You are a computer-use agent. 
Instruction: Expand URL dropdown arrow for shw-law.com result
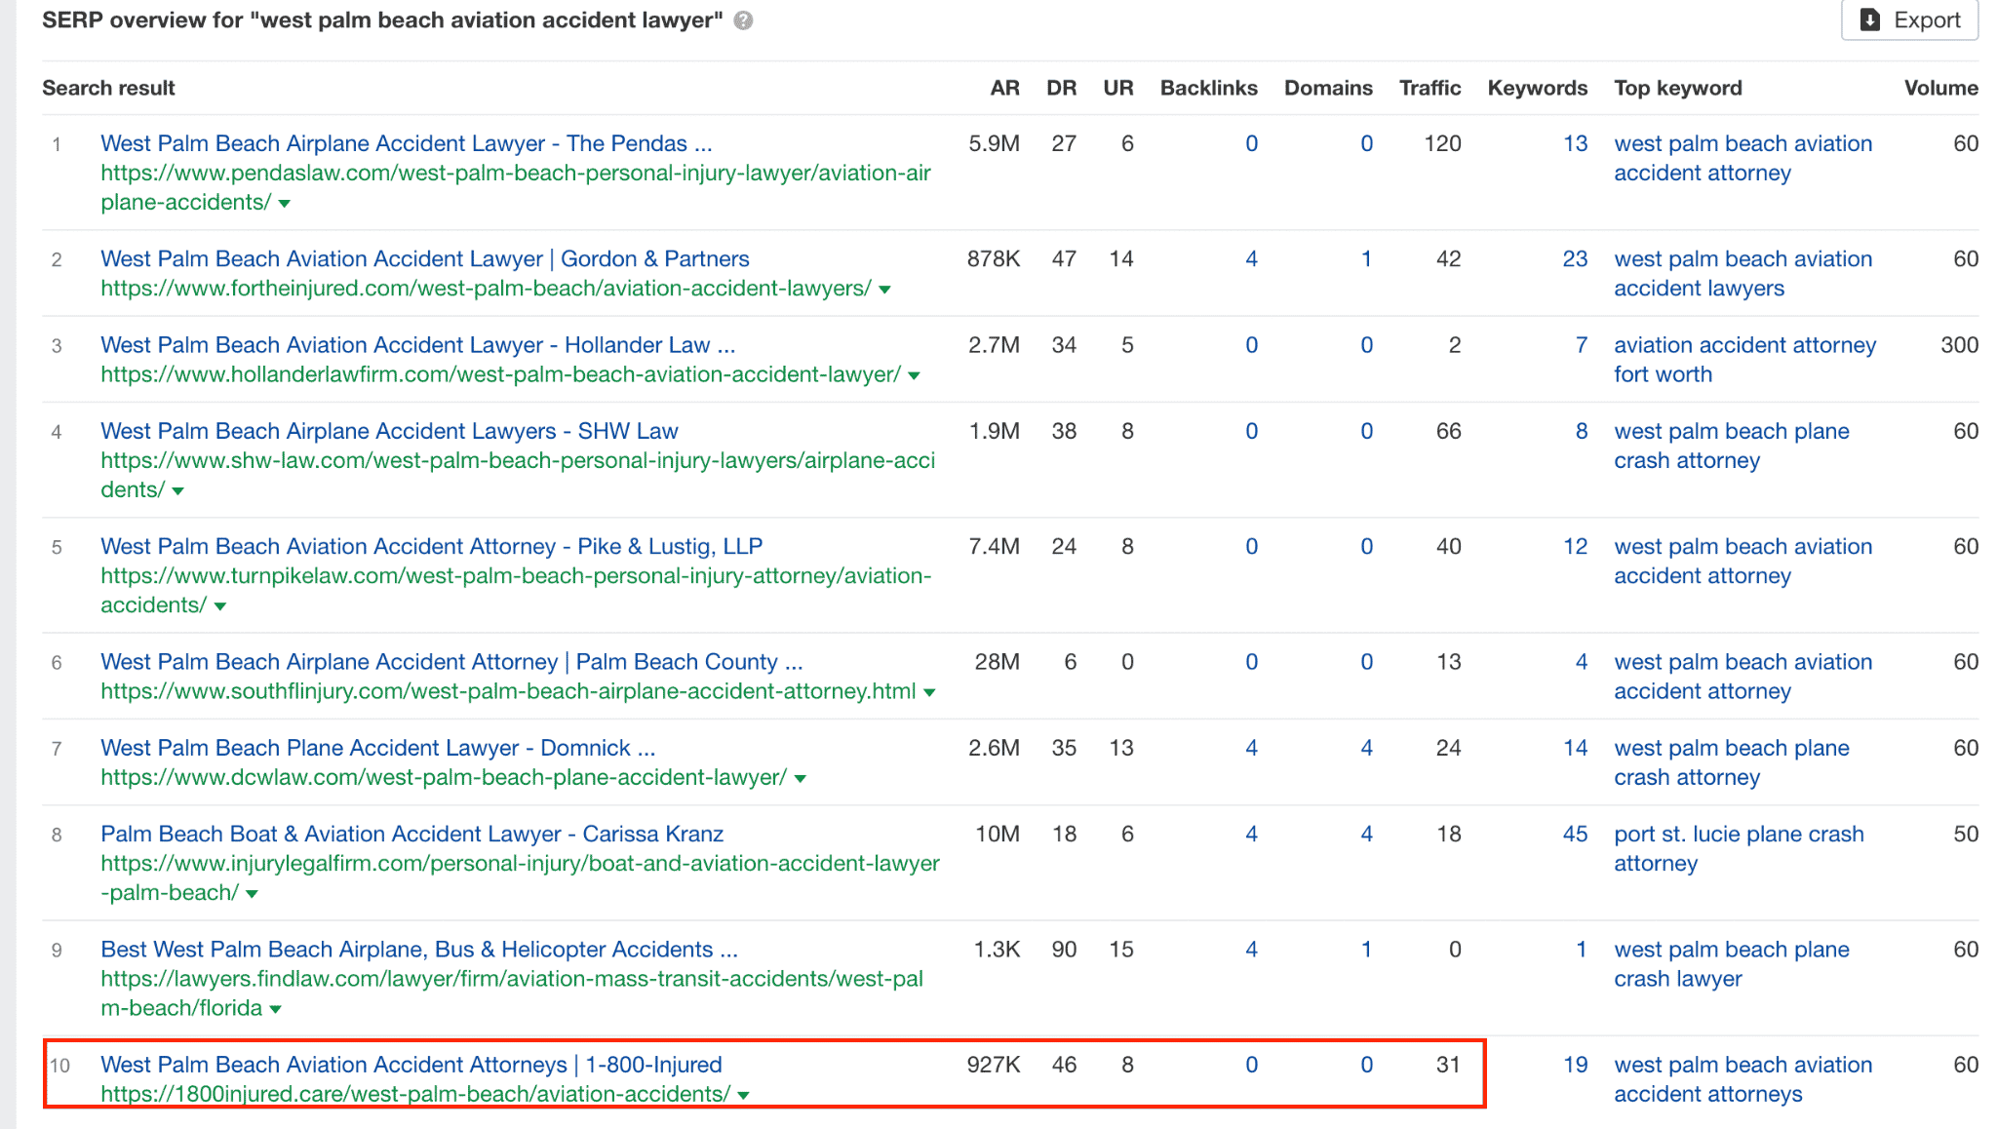click(177, 491)
